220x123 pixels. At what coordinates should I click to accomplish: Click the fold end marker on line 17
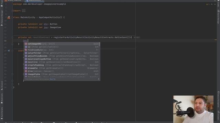(12, 44)
